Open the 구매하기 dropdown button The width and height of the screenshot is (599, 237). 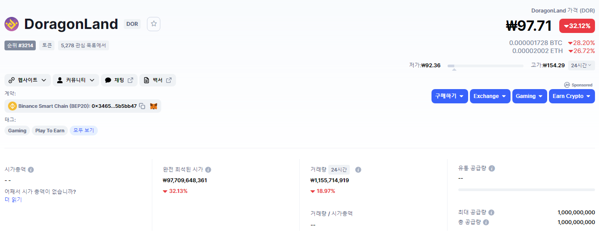[x=449, y=96]
